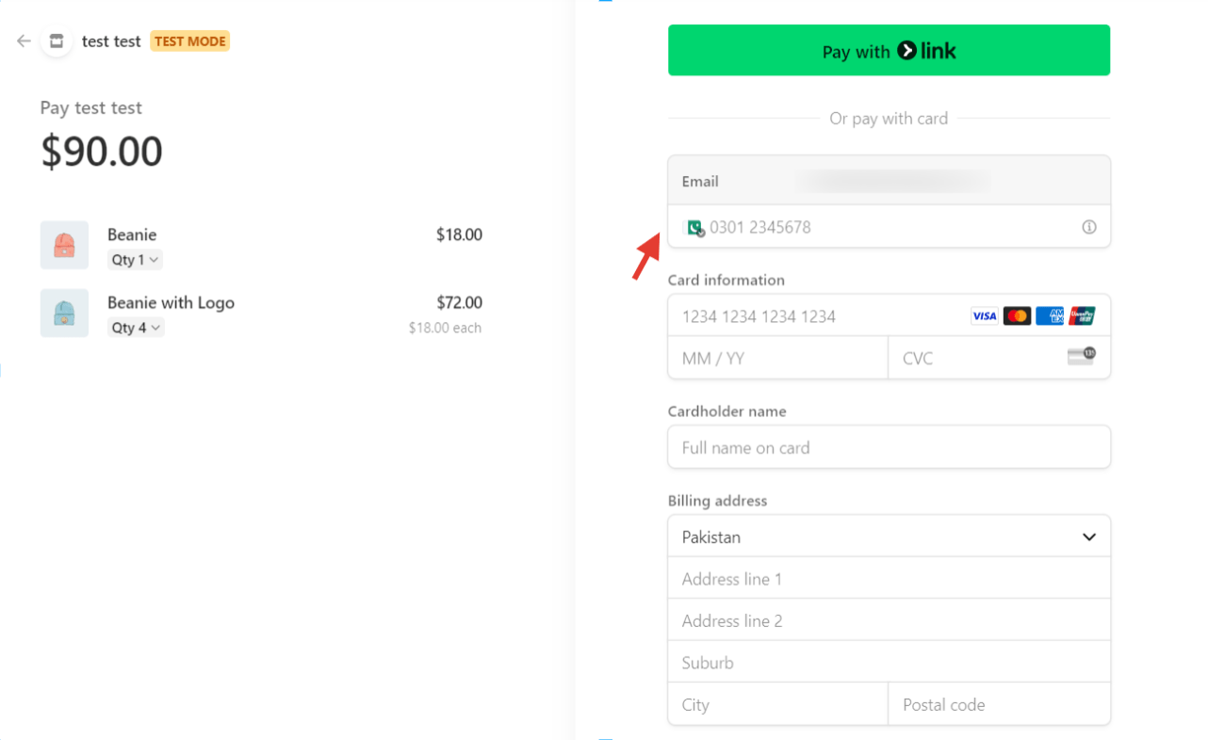
Task: Focus the card number field
Action: coord(820,316)
